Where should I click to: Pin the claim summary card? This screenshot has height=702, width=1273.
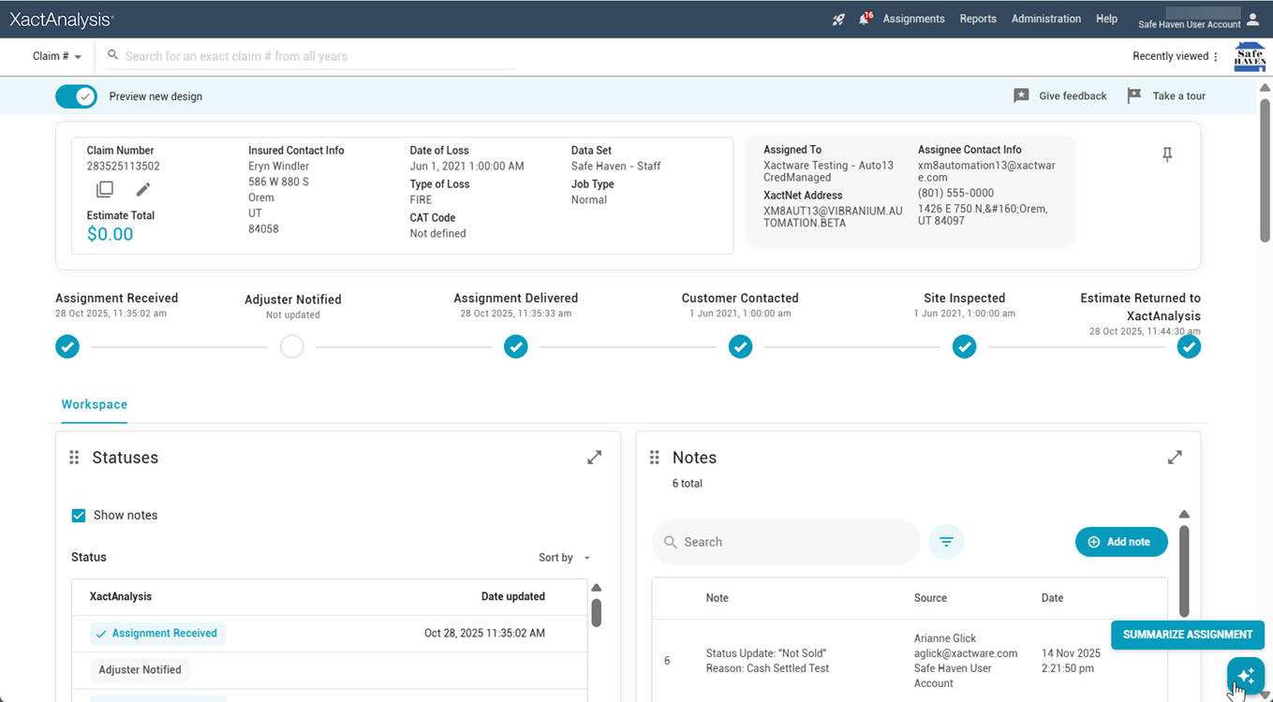point(1167,155)
